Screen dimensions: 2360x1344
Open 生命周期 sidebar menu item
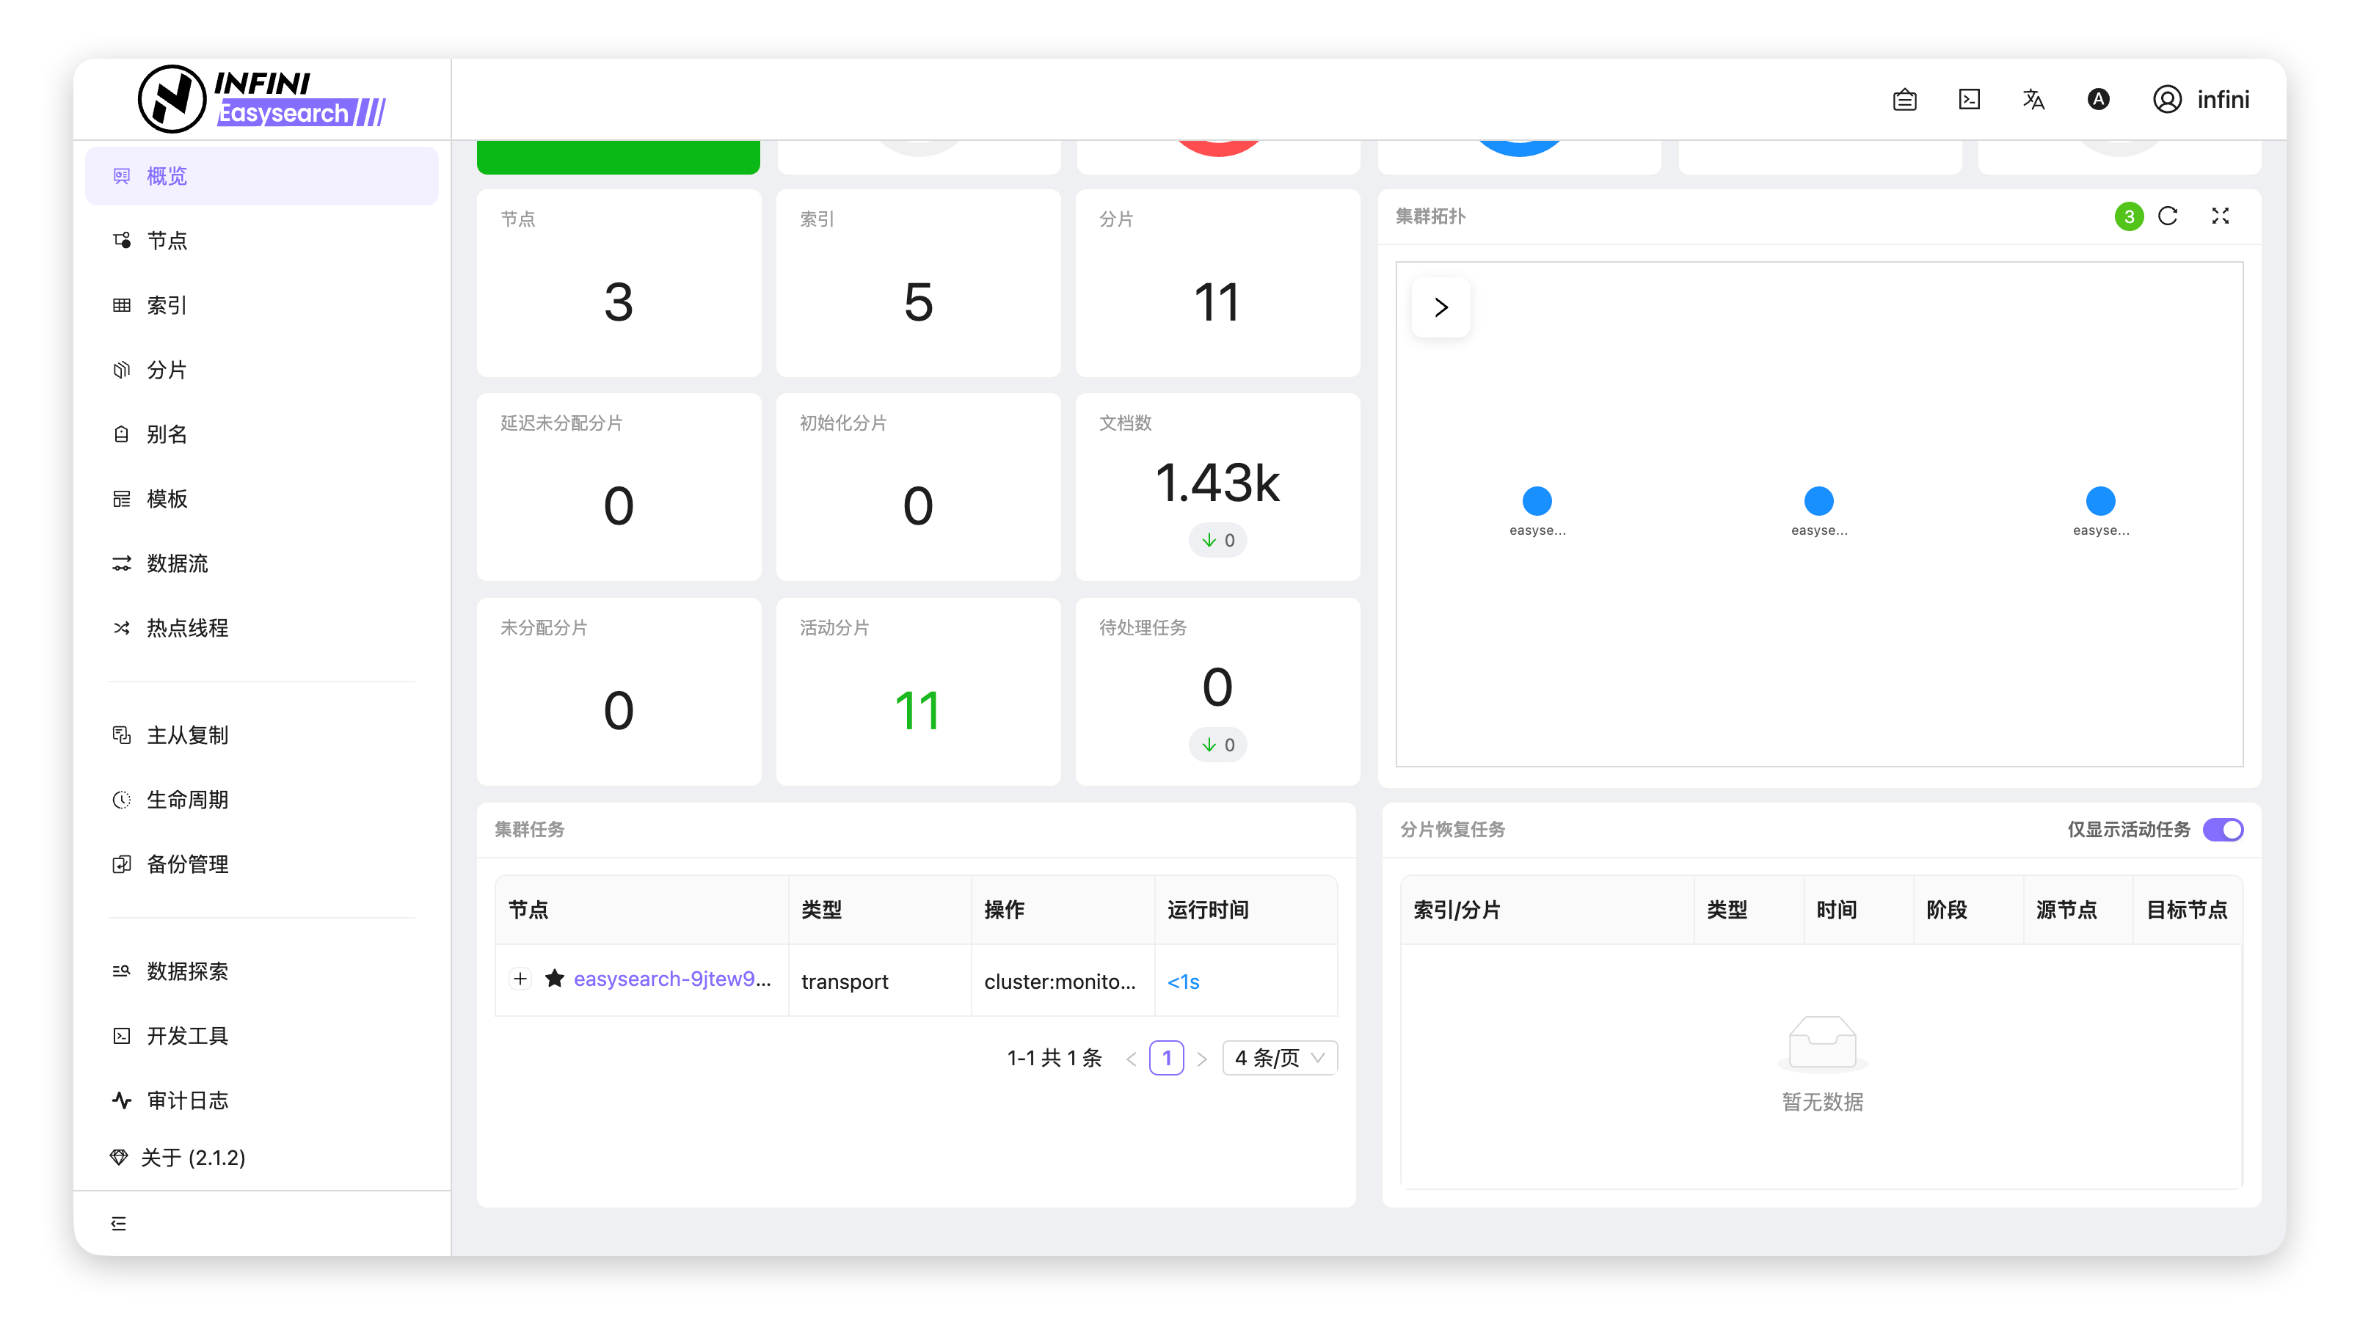(187, 800)
